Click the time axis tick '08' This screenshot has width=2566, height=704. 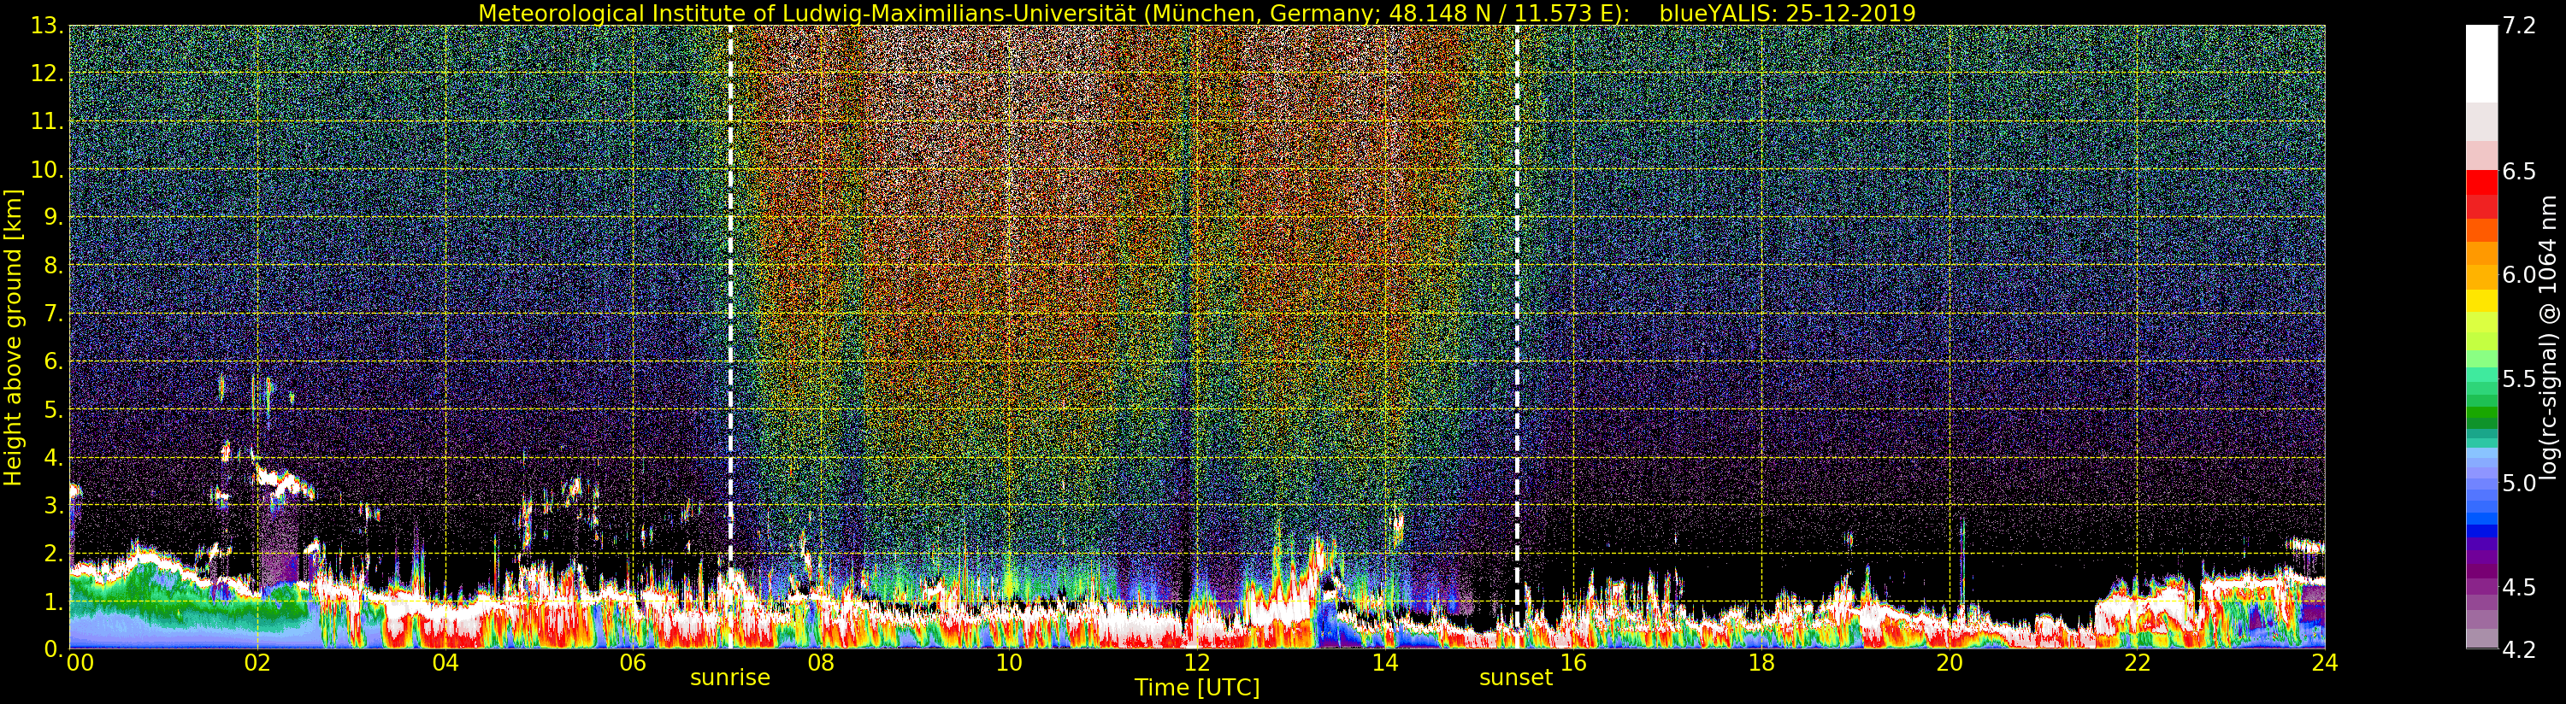tap(821, 662)
